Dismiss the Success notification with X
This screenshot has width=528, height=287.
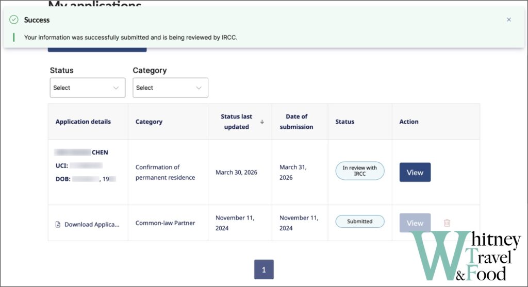pos(509,20)
